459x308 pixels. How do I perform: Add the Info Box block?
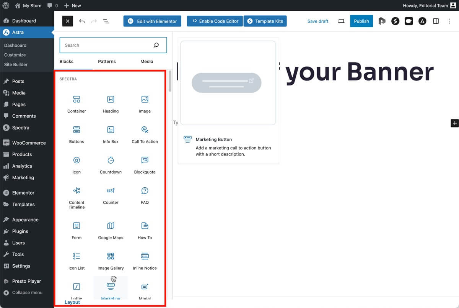tap(111, 134)
